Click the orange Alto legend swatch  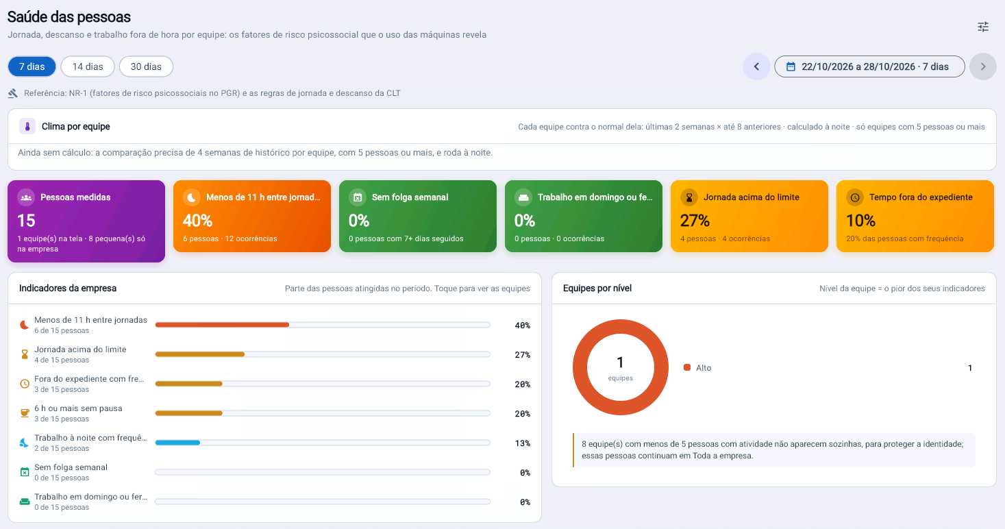687,368
